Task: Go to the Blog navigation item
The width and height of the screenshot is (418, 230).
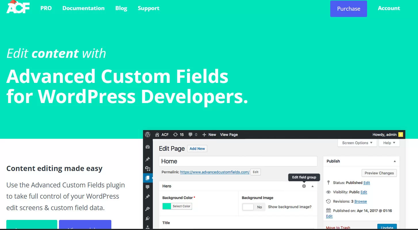Action: point(121,8)
